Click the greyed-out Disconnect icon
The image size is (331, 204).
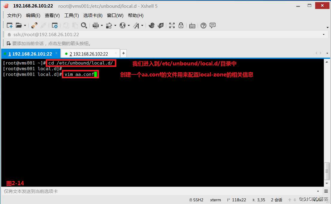click(x=43, y=25)
